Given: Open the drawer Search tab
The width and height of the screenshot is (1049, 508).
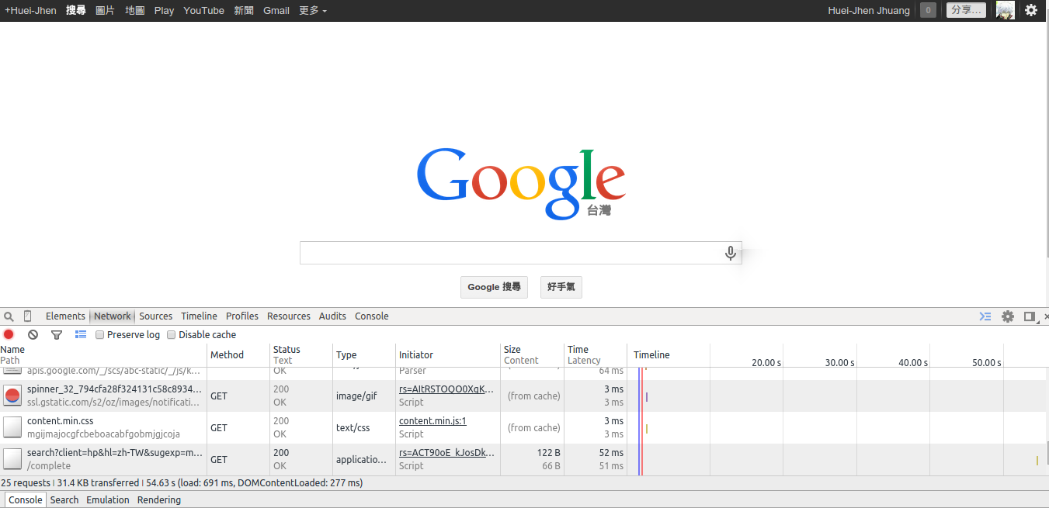Looking at the screenshot, I should [64, 500].
